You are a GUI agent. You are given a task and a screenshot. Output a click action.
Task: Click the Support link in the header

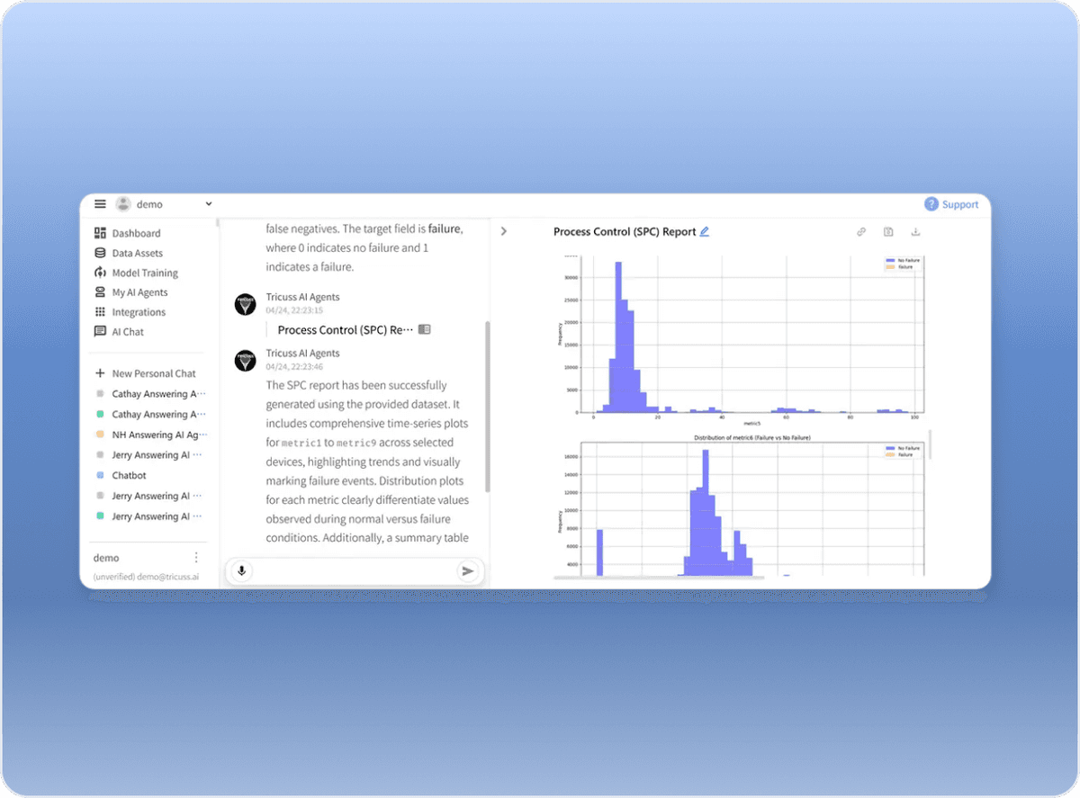click(x=960, y=204)
